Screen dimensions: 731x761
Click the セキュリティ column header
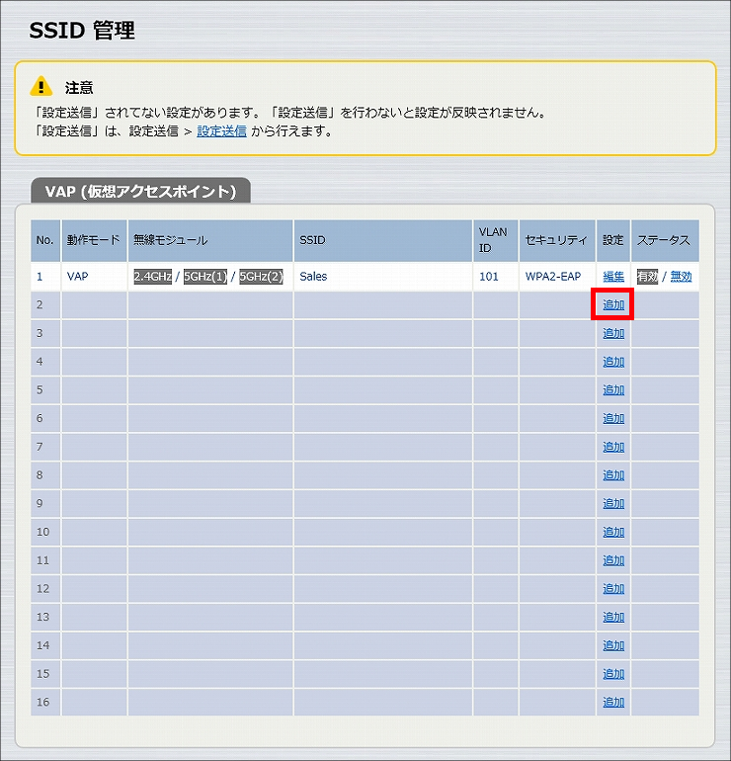point(556,240)
